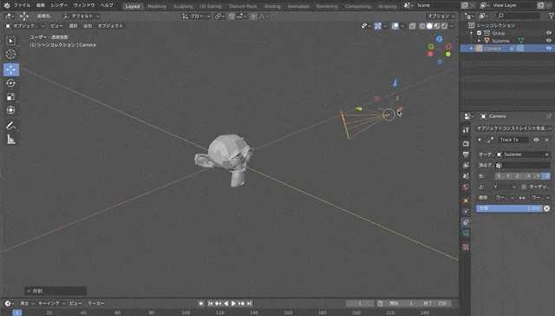Switch to the Shading workspace tab
The width and height of the screenshot is (555, 316).
(272, 6)
